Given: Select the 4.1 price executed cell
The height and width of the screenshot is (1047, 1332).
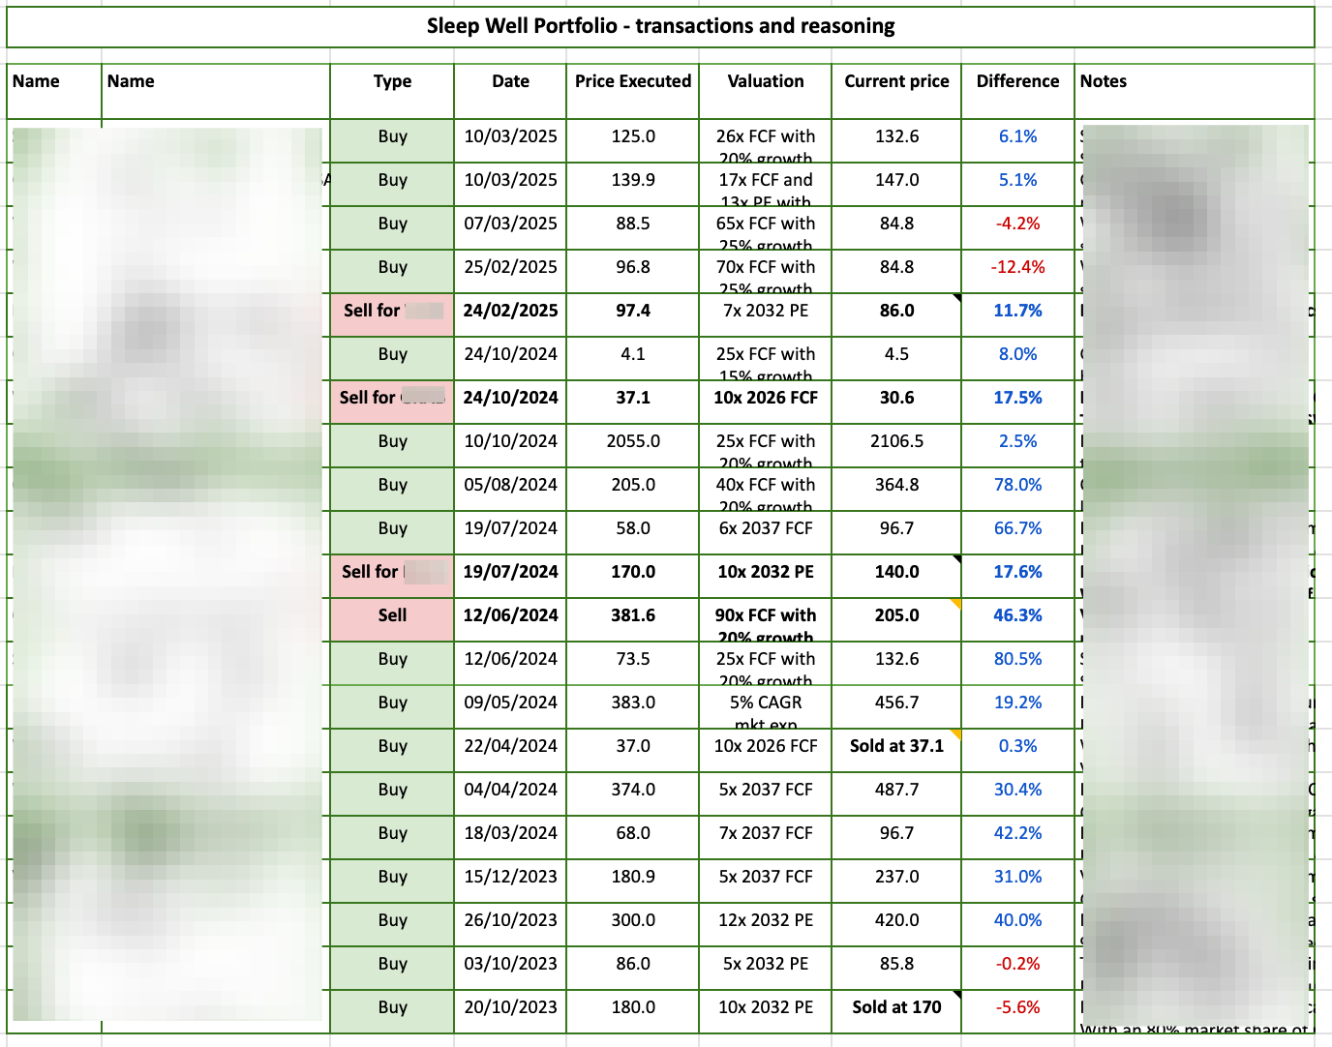Looking at the screenshot, I should coord(633,359).
